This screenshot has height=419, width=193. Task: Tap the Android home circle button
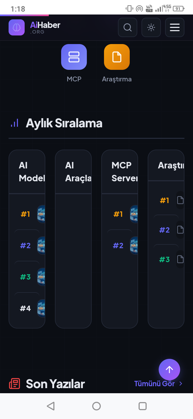point(96,406)
